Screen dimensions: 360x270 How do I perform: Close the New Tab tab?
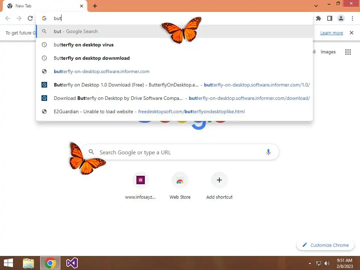click(x=82, y=6)
